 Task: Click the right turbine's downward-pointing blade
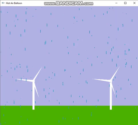point(114,89)
